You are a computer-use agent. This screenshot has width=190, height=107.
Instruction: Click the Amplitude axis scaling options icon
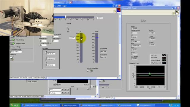(x=68, y=93)
